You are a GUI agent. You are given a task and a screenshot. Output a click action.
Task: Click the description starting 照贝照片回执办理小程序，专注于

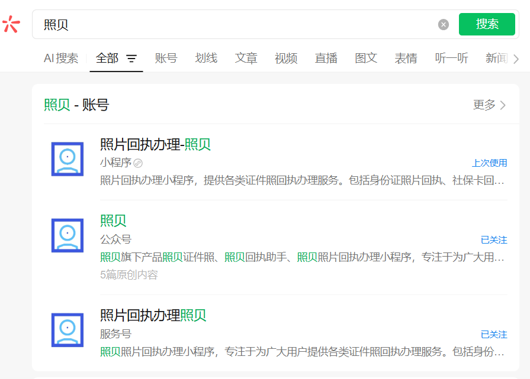pyautogui.click(x=302, y=352)
